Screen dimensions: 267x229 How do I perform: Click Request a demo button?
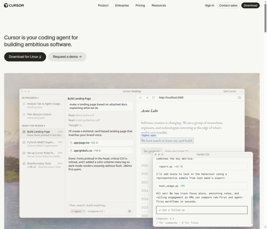tap(67, 57)
